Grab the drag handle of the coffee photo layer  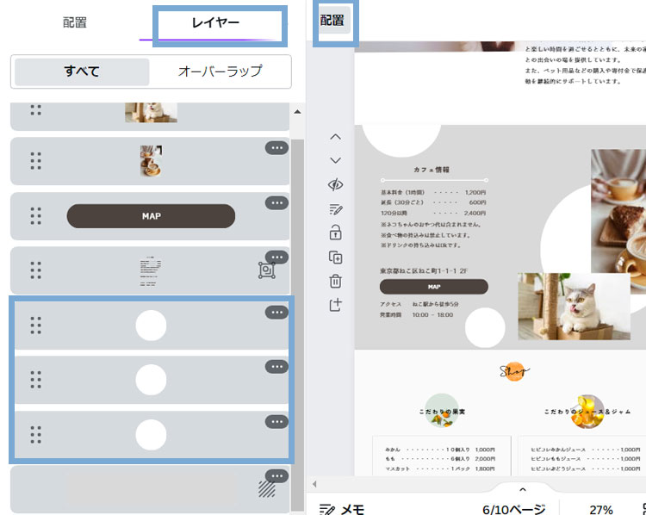coord(36,161)
